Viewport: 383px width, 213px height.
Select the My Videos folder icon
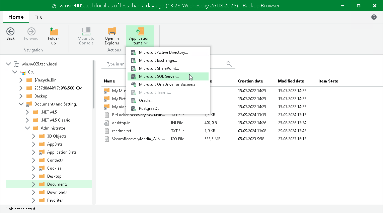[x=107, y=107]
